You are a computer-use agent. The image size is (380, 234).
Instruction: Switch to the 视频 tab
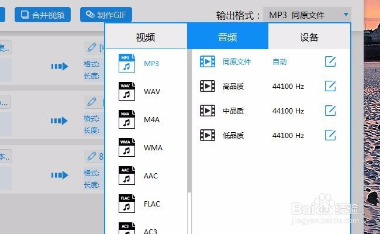[x=146, y=37]
